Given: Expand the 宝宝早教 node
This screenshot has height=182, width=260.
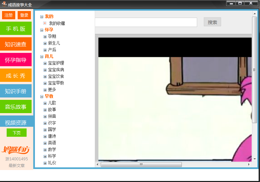Looking at the screenshot, I should pyautogui.click(x=45, y=83).
